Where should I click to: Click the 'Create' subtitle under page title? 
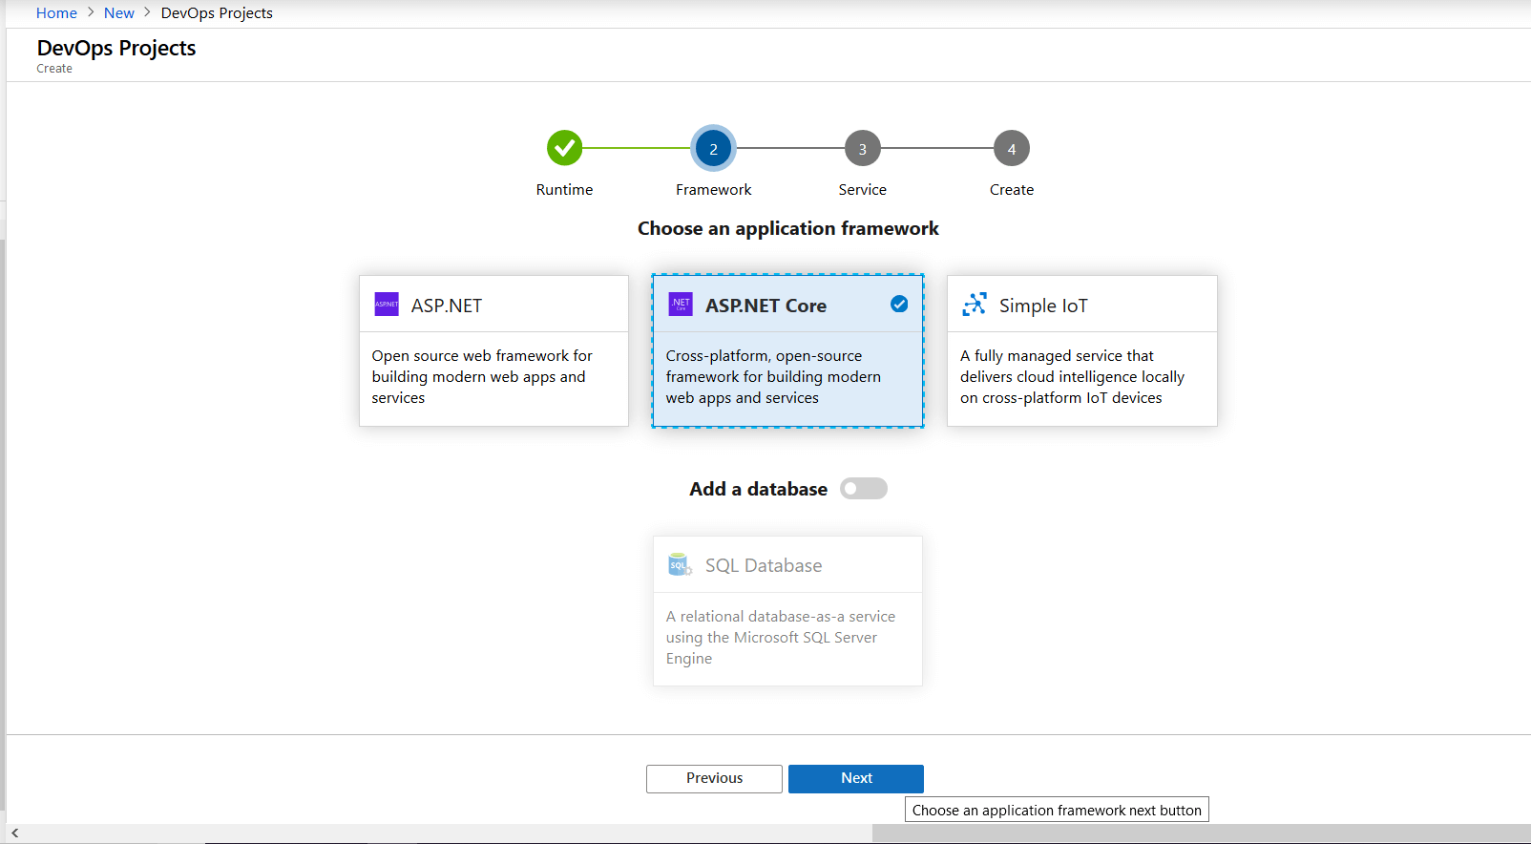pos(54,69)
